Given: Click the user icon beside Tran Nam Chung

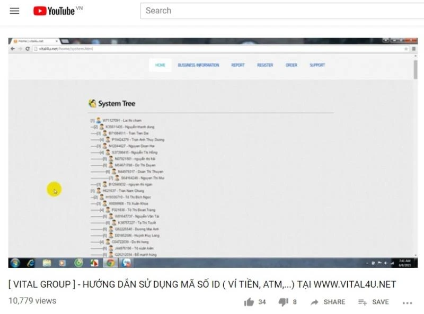Looking at the screenshot, I should pos(99,191).
